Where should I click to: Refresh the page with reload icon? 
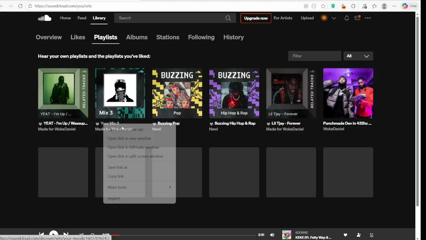tap(20, 6)
